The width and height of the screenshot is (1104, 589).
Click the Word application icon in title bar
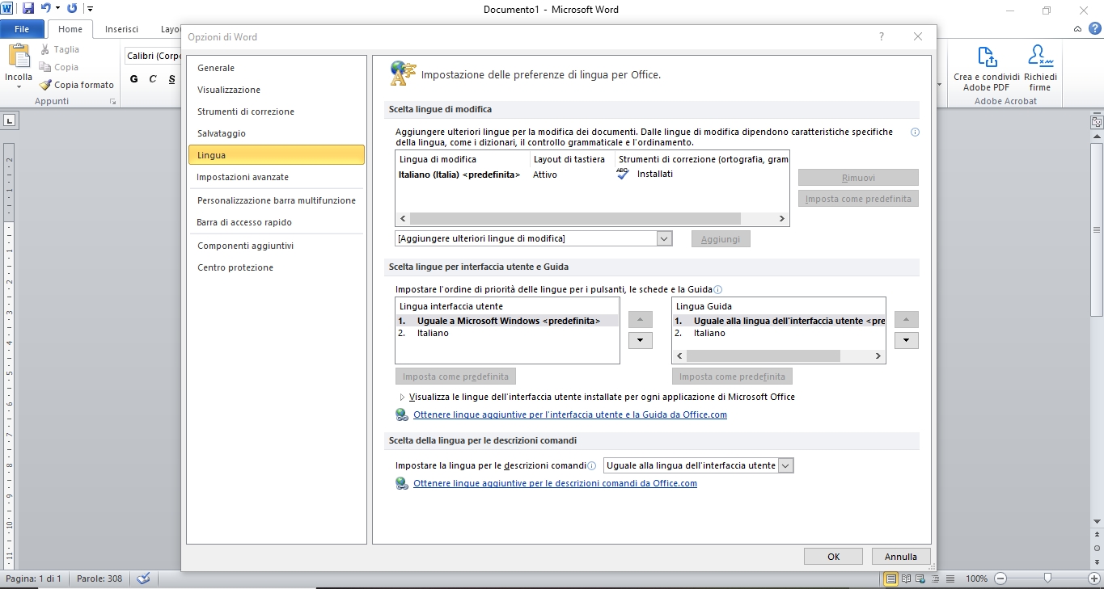(x=8, y=9)
